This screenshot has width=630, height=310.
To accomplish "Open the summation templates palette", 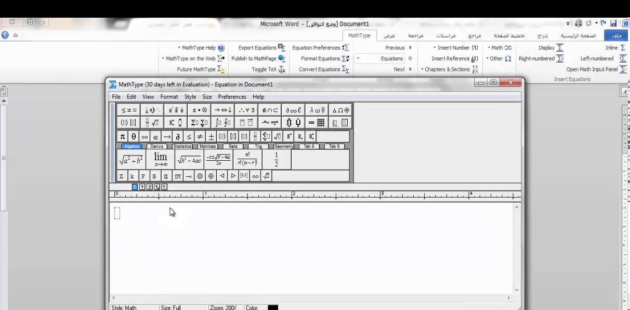I will tap(200, 123).
